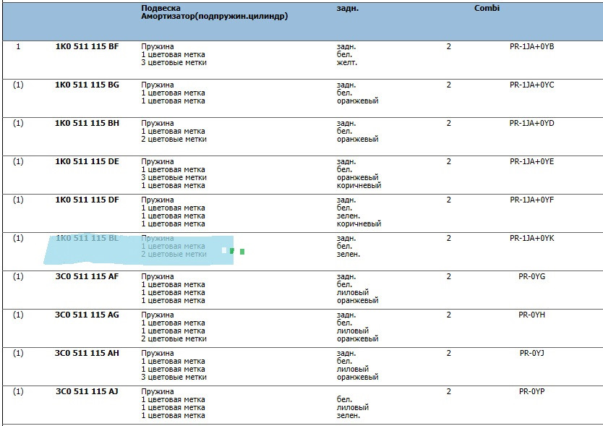Click the PR-1JA+0YC code

(532, 85)
